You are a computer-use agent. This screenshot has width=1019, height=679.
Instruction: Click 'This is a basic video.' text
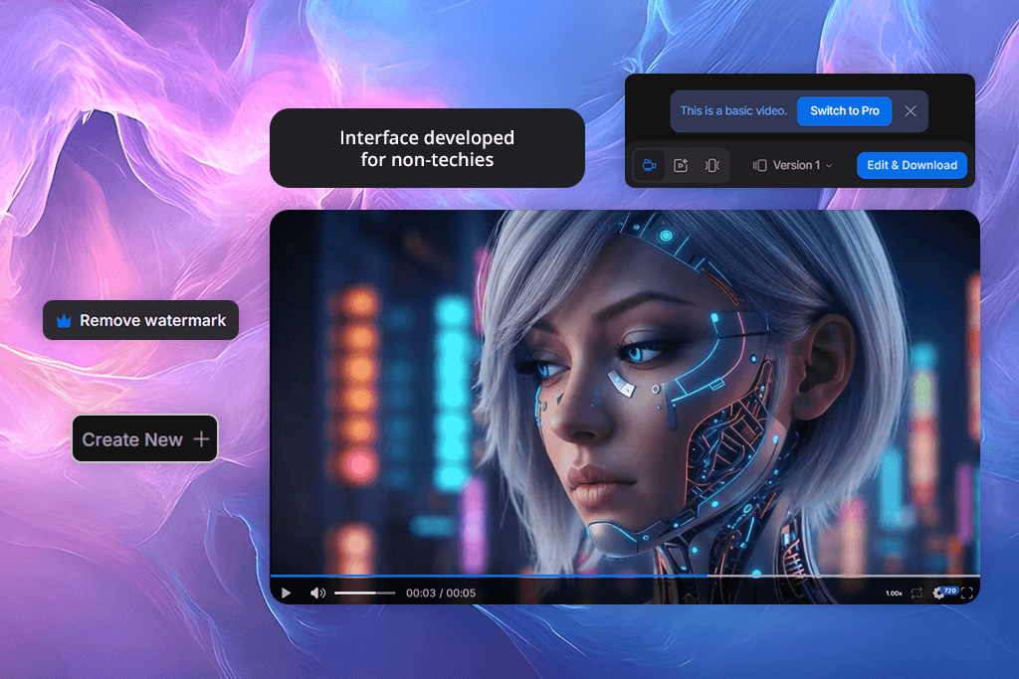click(x=733, y=111)
